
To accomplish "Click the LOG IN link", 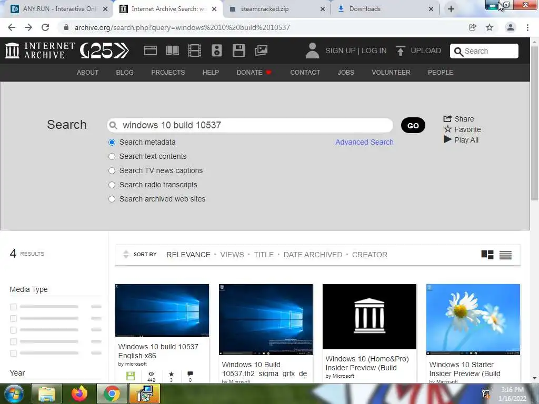I will click(x=374, y=50).
